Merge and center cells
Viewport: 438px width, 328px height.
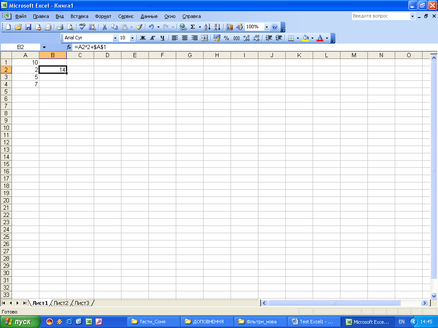(x=205, y=38)
